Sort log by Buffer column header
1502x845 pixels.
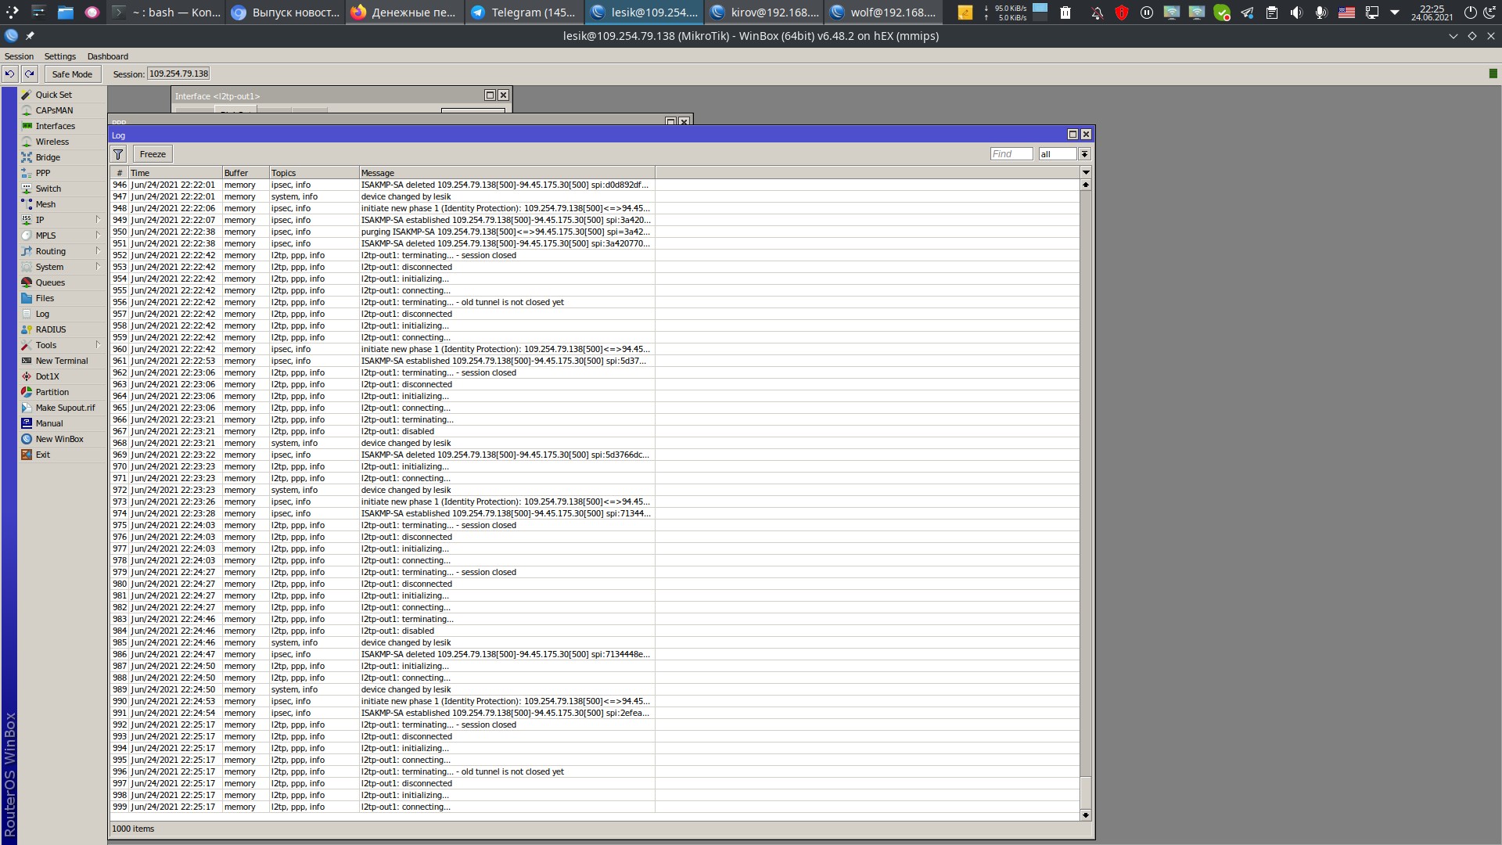(246, 173)
